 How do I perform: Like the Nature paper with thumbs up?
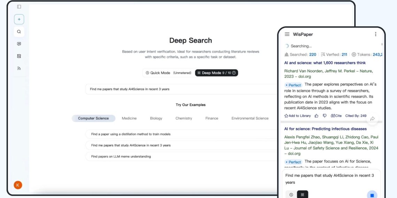[x=317, y=116]
